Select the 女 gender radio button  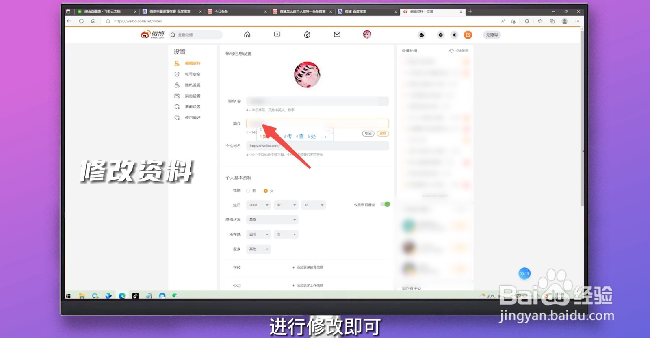(266, 191)
